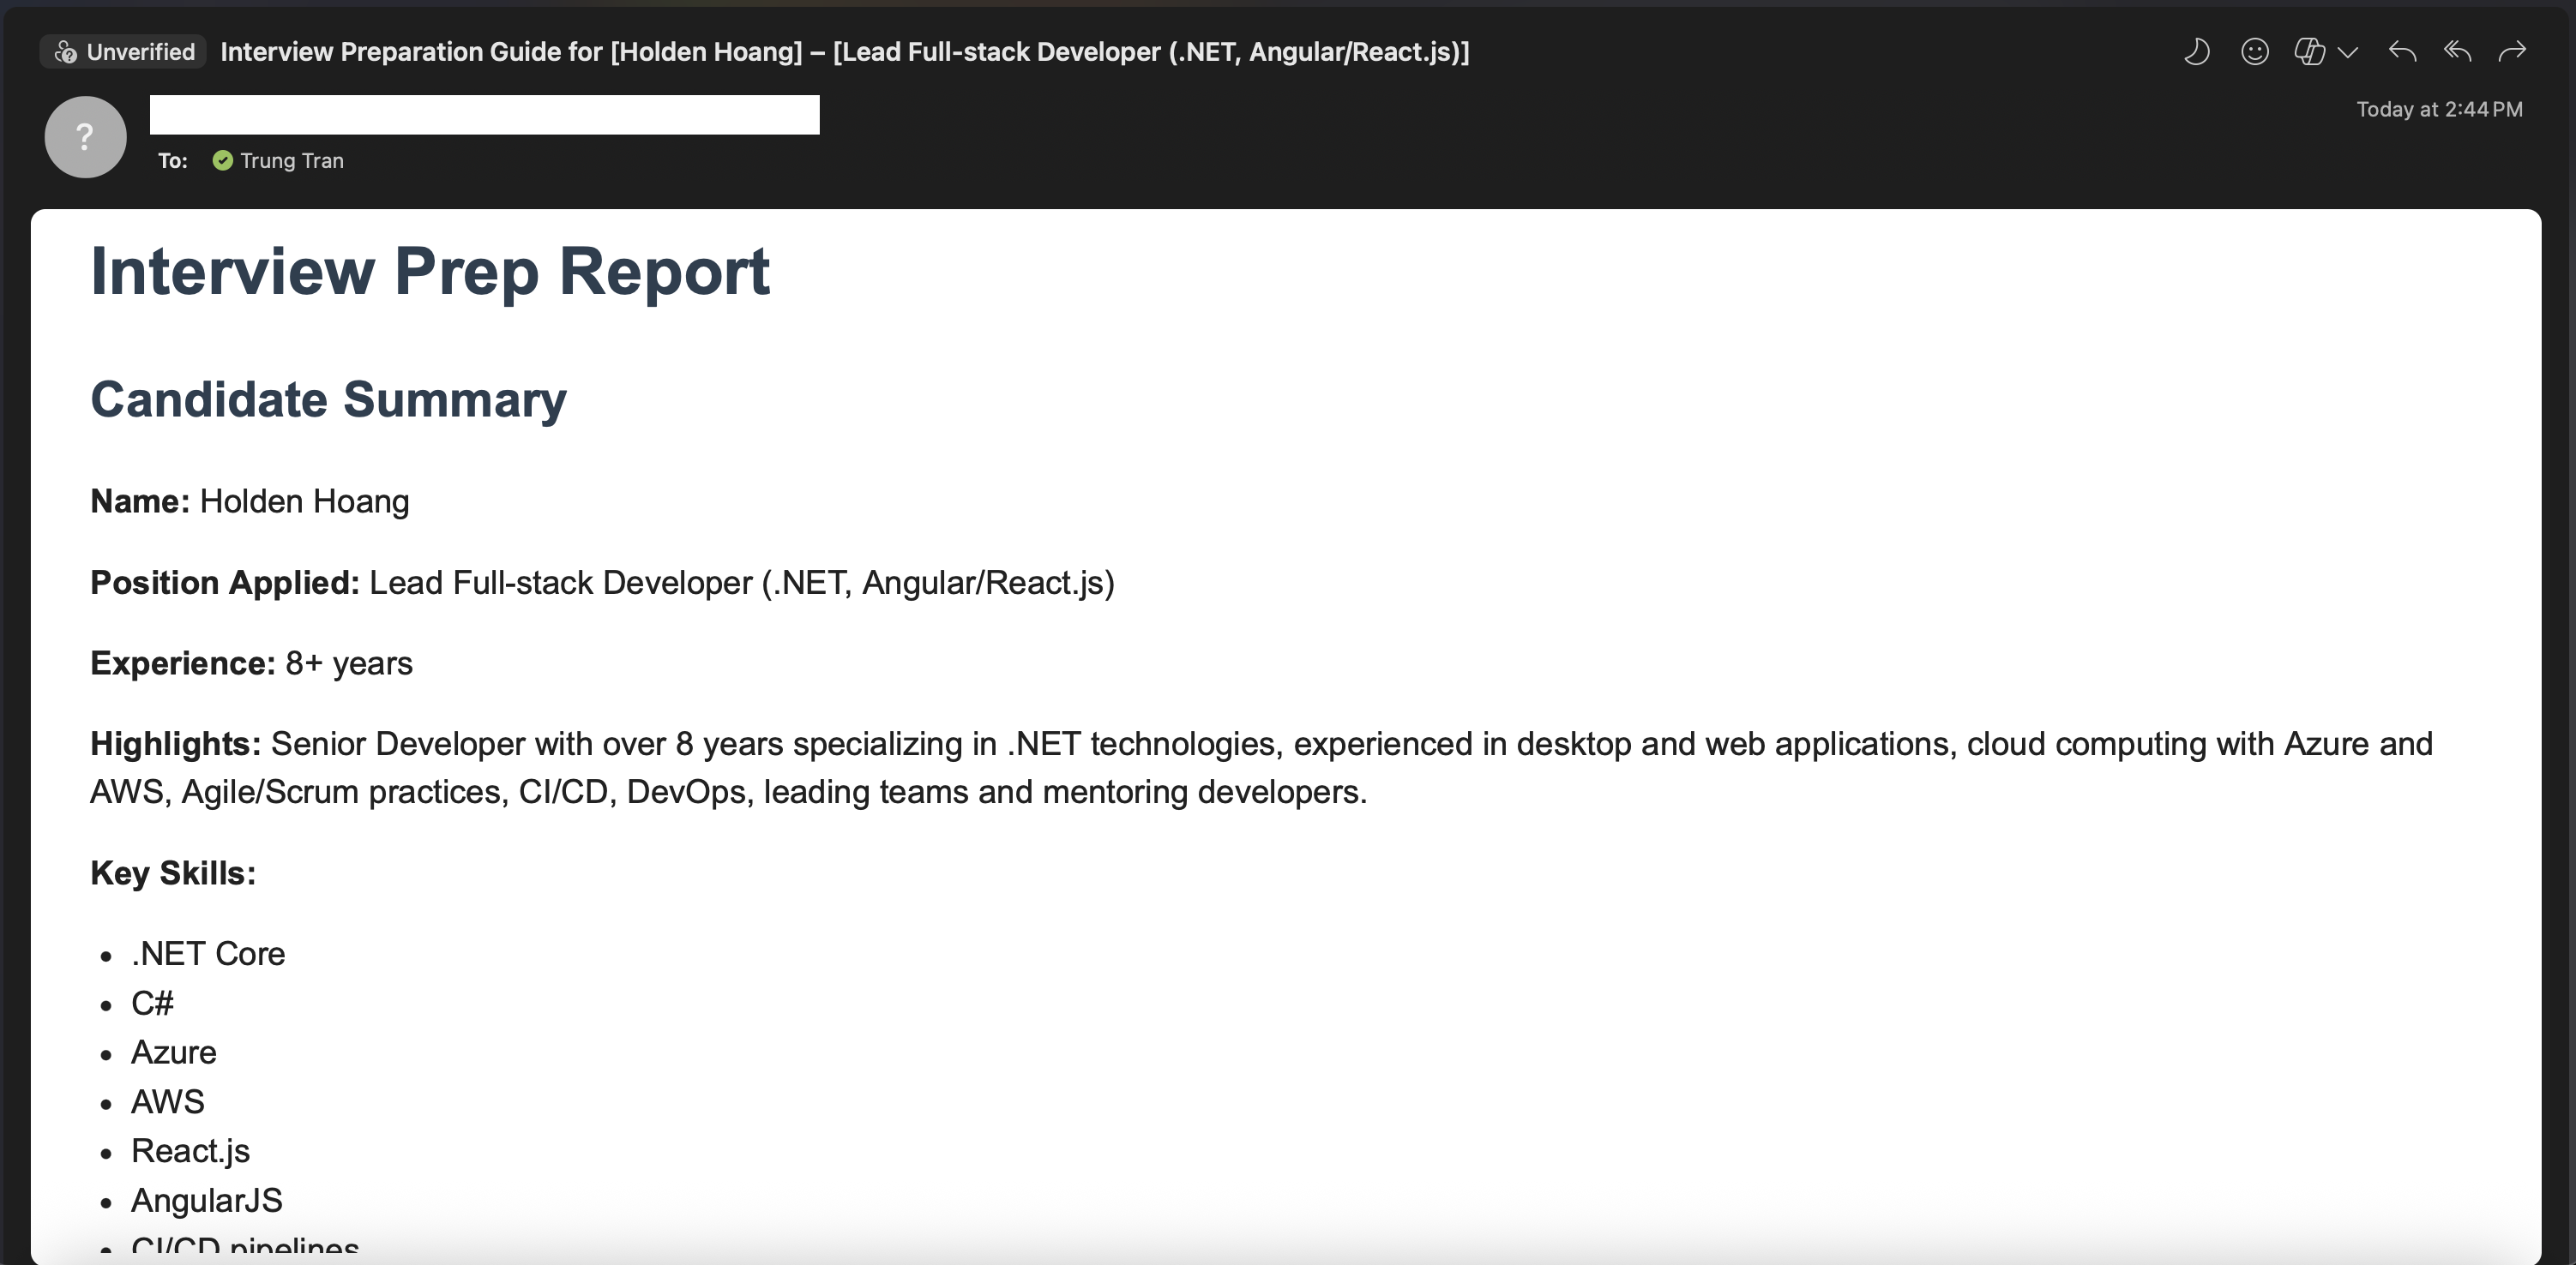2576x1265 pixels.
Task: Expand the Copilot dropdown chevron
Action: point(2348,53)
